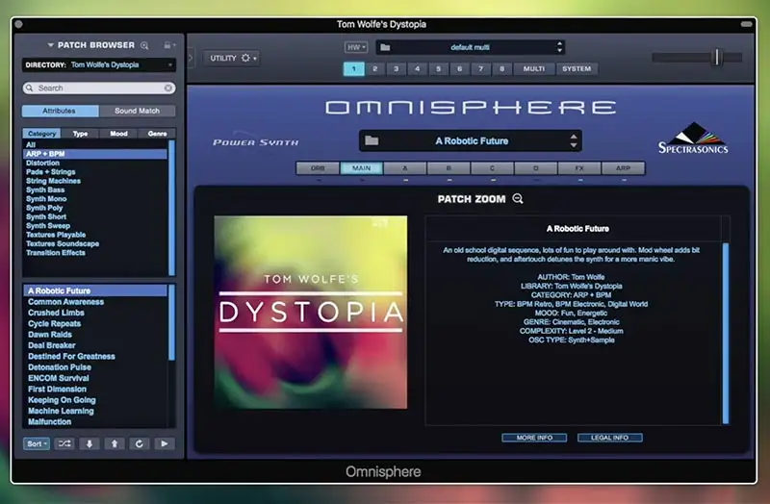Screen dimensions: 770x504
Task: Select part 4
Action: click(418, 68)
